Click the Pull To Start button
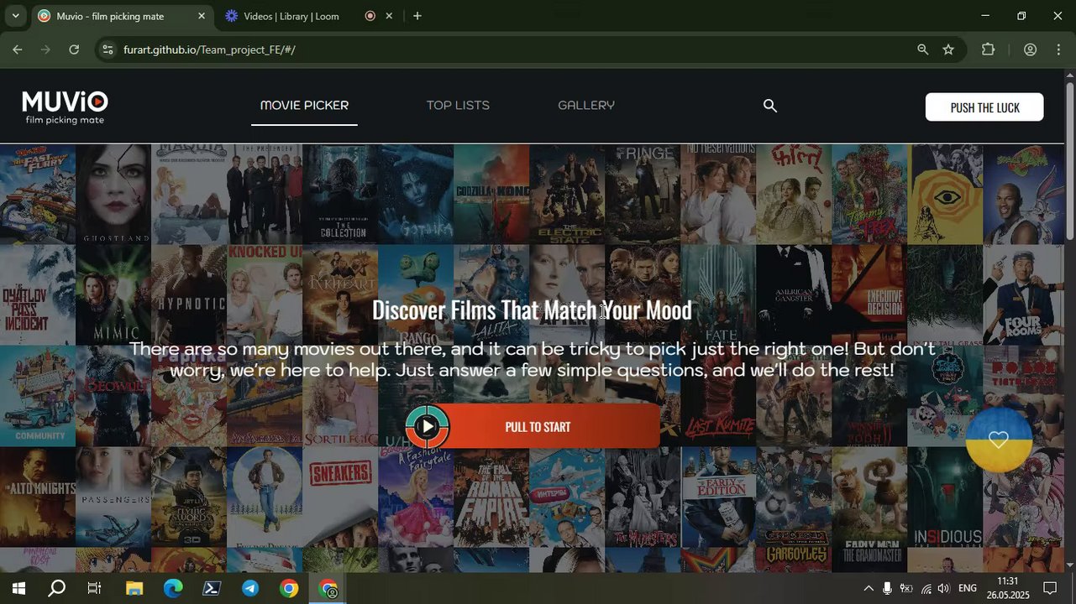 point(533,426)
